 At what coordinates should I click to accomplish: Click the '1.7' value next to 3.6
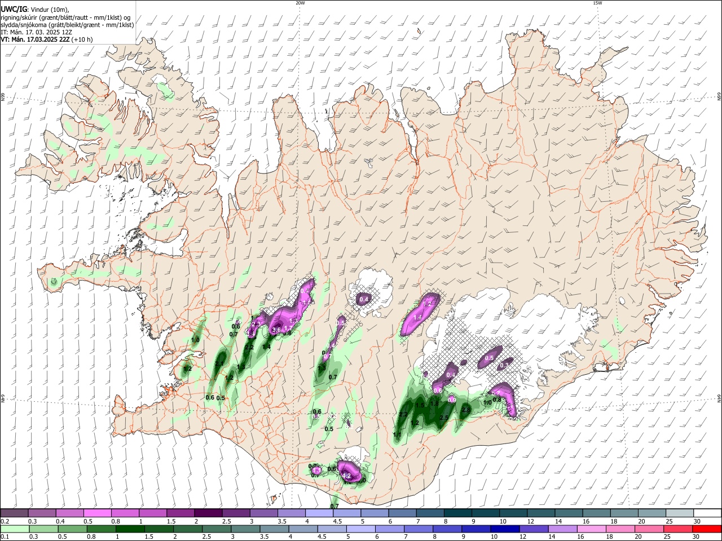pos(288,329)
